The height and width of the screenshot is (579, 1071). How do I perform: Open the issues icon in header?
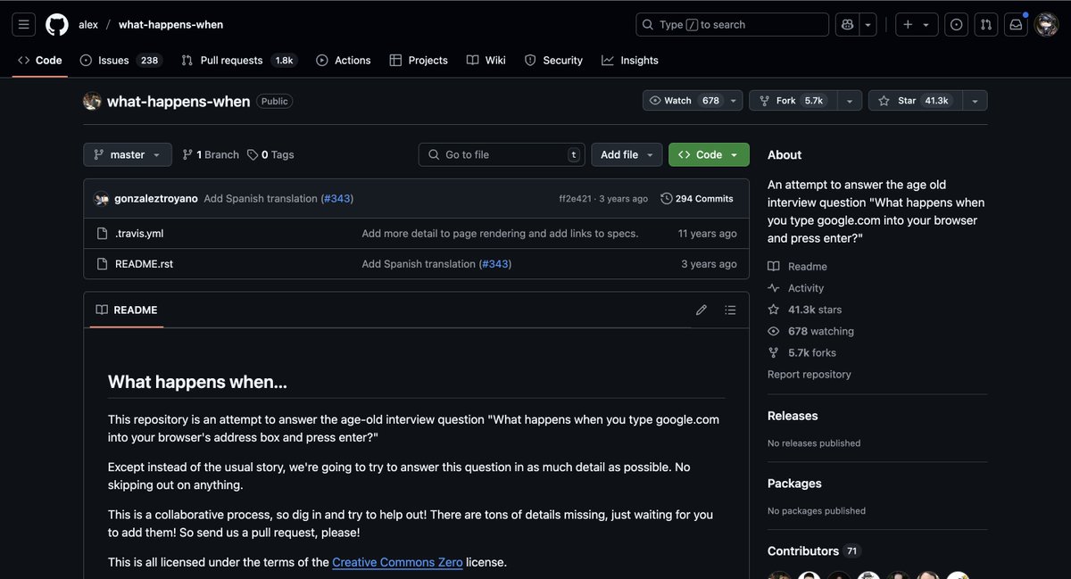tap(957, 25)
